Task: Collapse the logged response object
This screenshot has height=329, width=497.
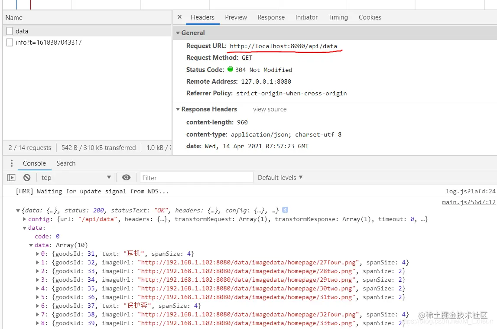Action: [x=18, y=211]
